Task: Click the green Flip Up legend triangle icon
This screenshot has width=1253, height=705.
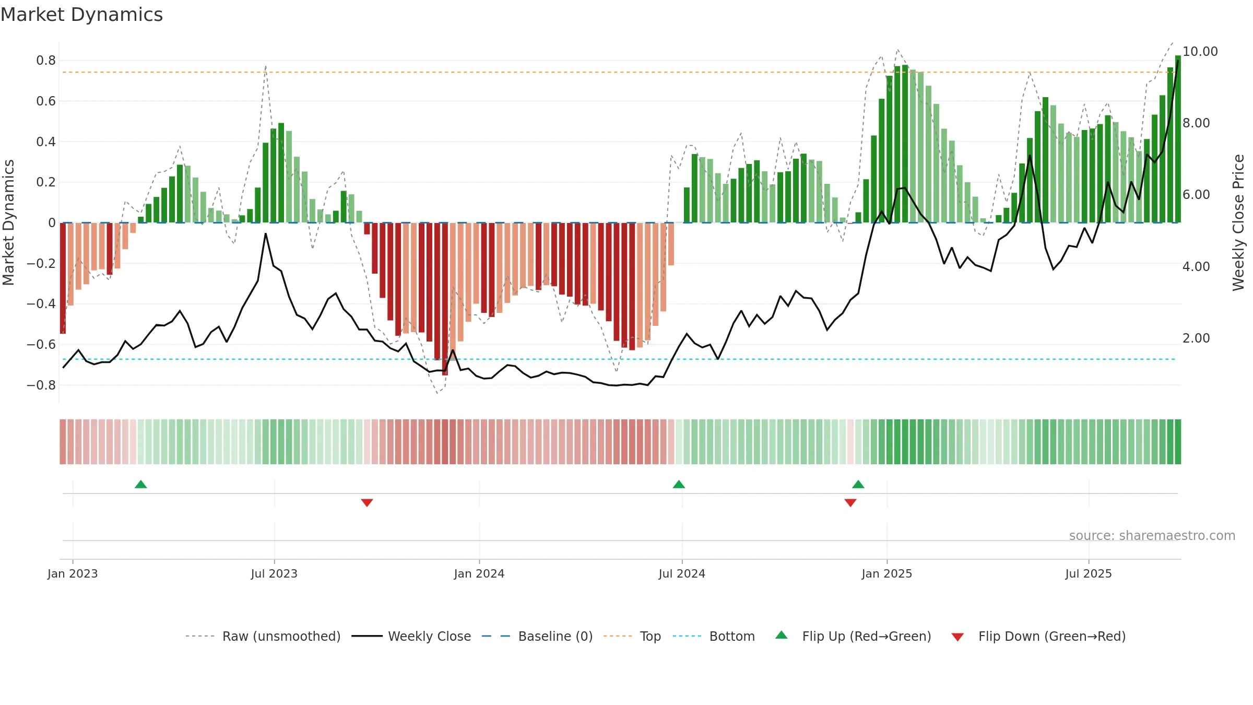Action: coord(782,635)
